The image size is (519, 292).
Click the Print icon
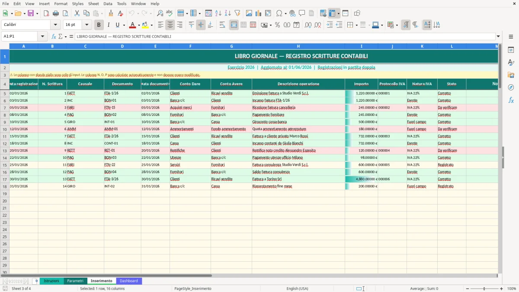tap(56, 13)
